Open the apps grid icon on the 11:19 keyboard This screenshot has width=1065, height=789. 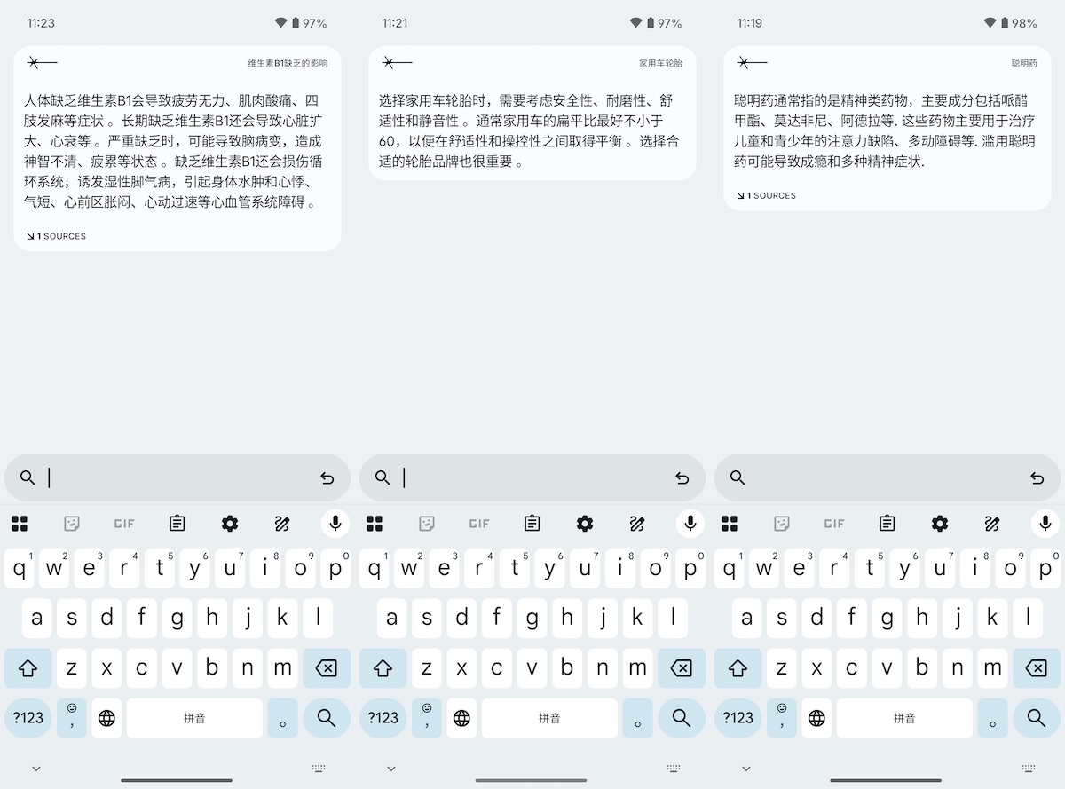[x=730, y=524]
